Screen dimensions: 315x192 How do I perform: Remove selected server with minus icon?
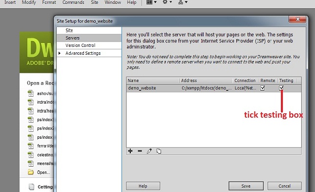tap(140, 151)
